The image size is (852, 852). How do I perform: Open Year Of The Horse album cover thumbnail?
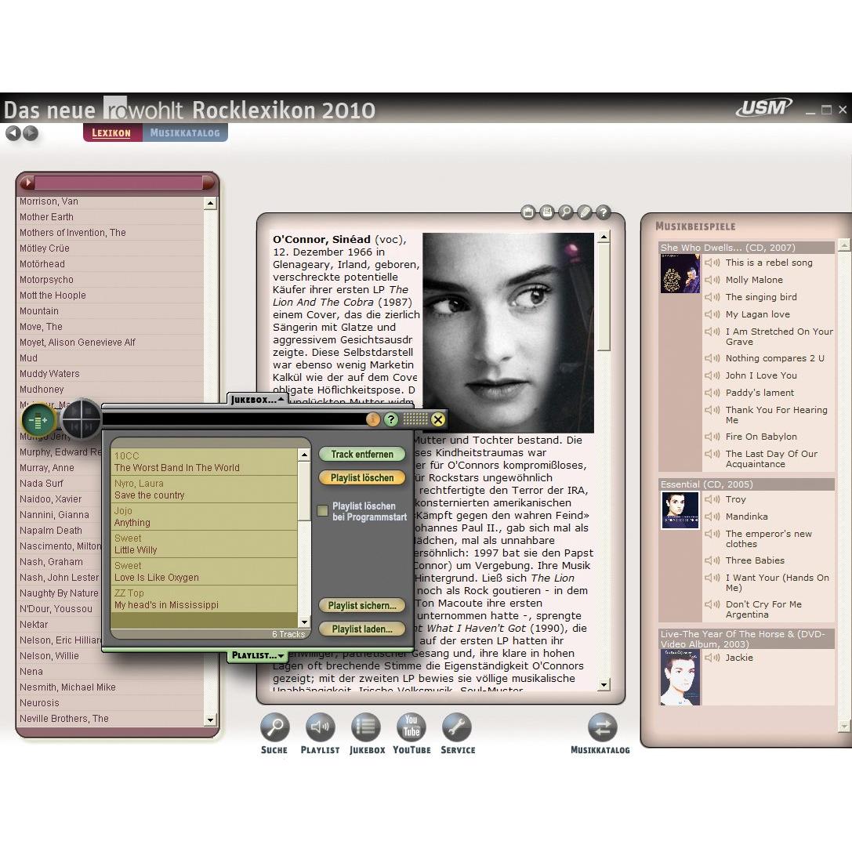coord(680,677)
